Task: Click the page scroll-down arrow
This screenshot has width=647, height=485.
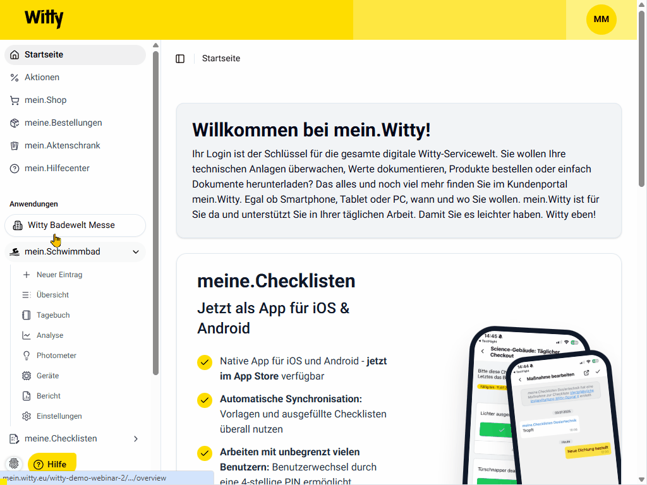Action: pyautogui.click(x=642, y=479)
